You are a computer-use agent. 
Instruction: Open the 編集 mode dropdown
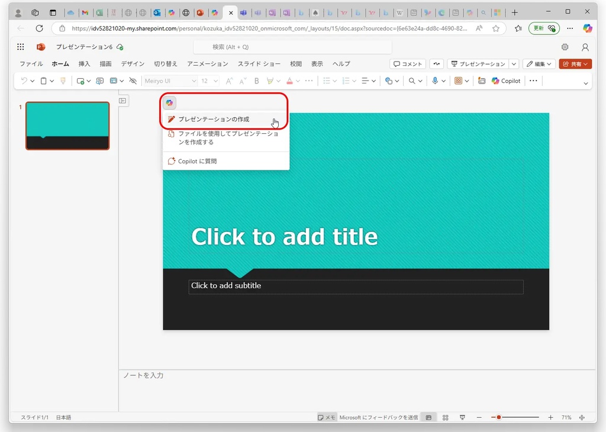pyautogui.click(x=539, y=64)
